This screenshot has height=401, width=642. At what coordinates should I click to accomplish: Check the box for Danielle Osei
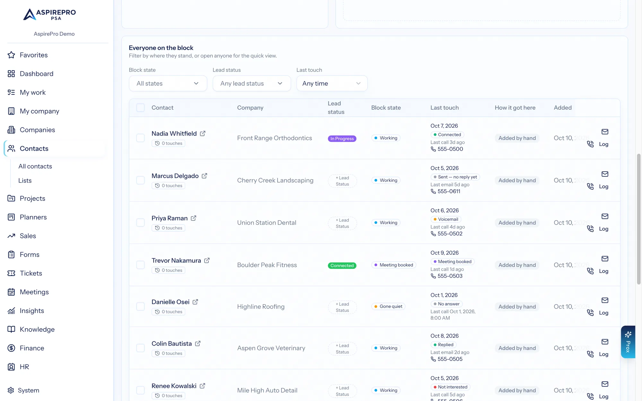[x=140, y=307]
